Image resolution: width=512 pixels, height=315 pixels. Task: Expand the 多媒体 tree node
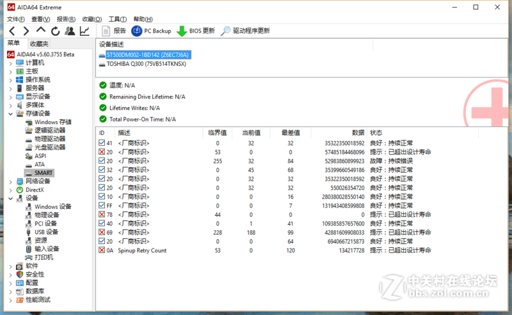10,106
